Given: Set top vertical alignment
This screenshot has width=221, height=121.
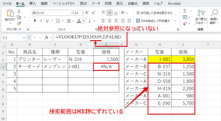Looking at the screenshot, I should pos(103,13).
